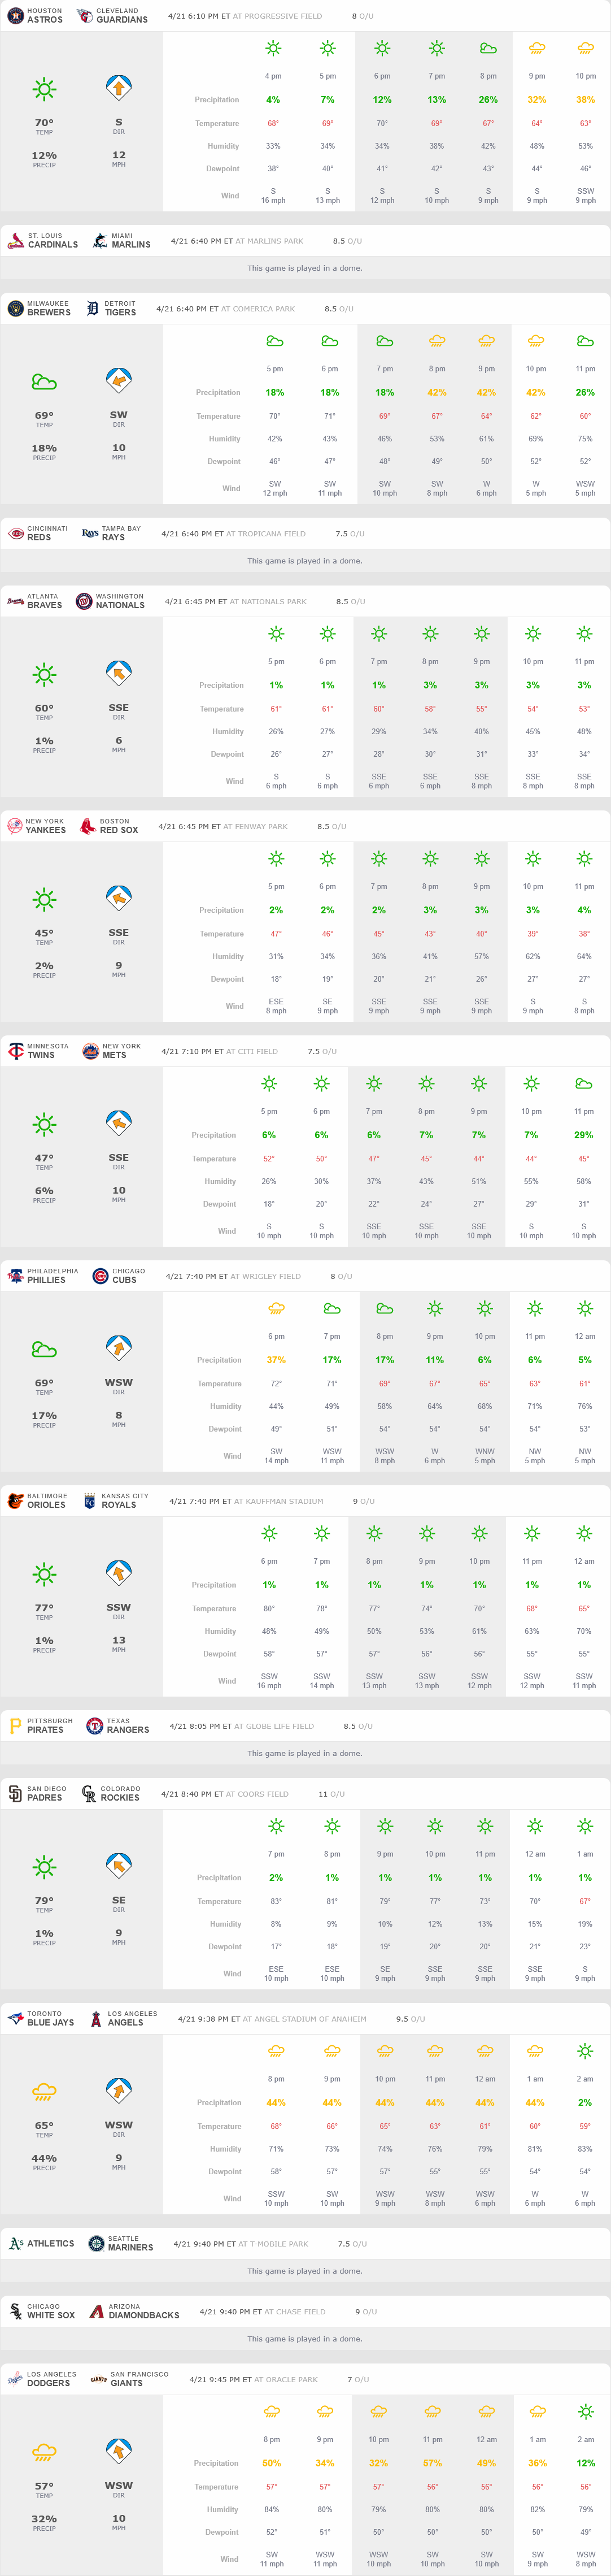Click the Cleveland Guardians team logo
Screen dimensions: 611x2576
pyautogui.click(x=84, y=16)
